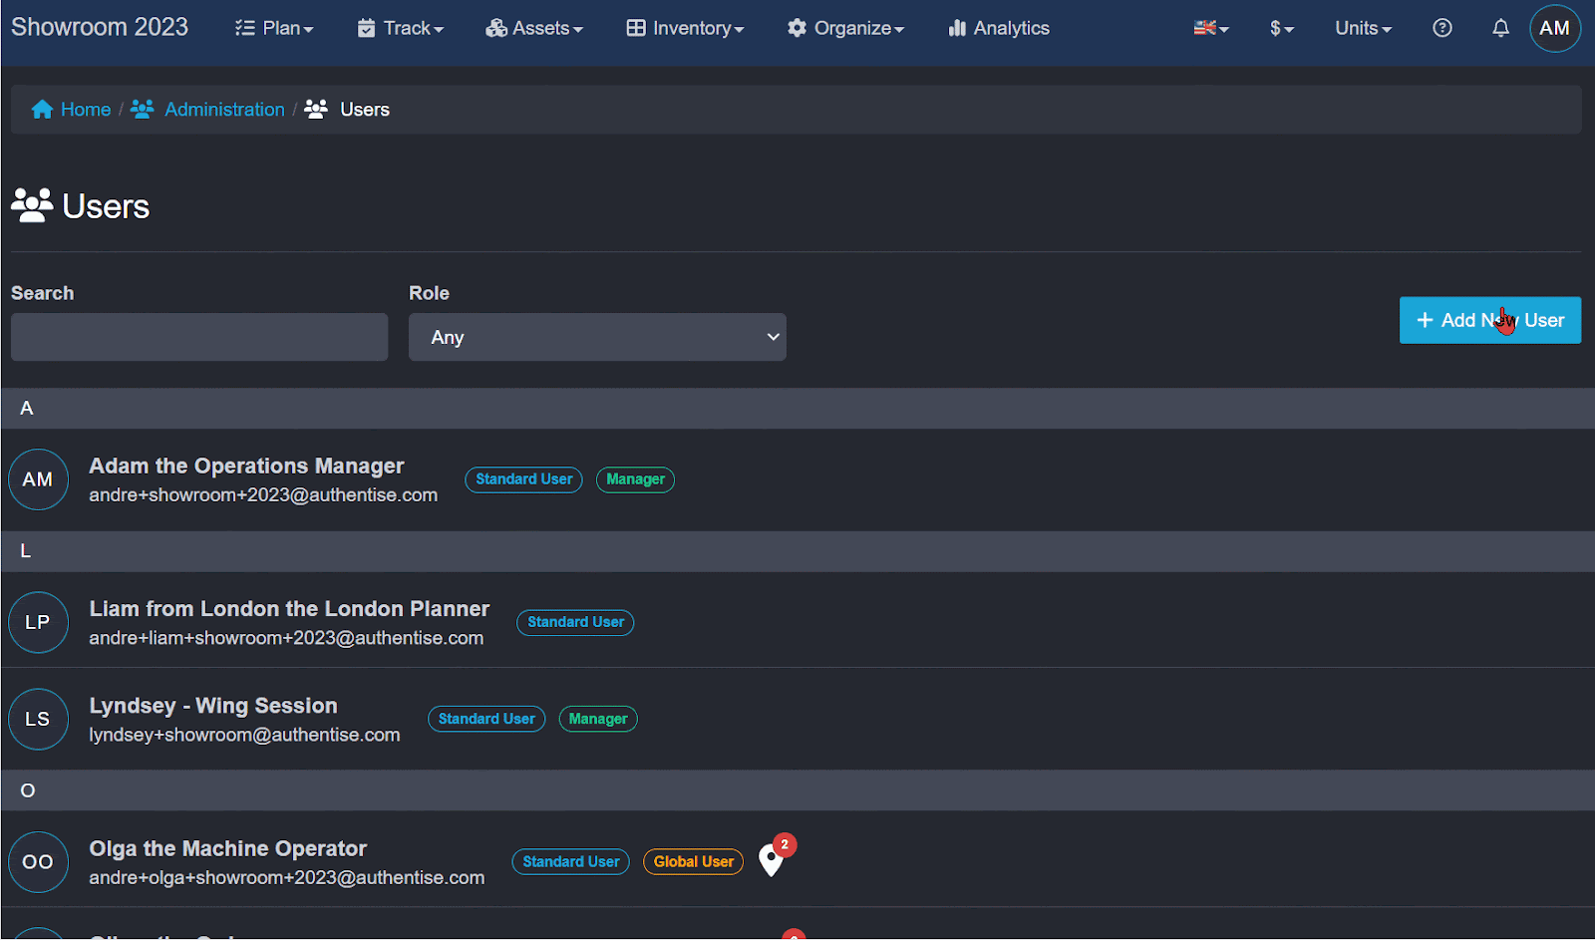Click Liam's email andre+liam+showroom+2023@authentise.com

(x=286, y=638)
